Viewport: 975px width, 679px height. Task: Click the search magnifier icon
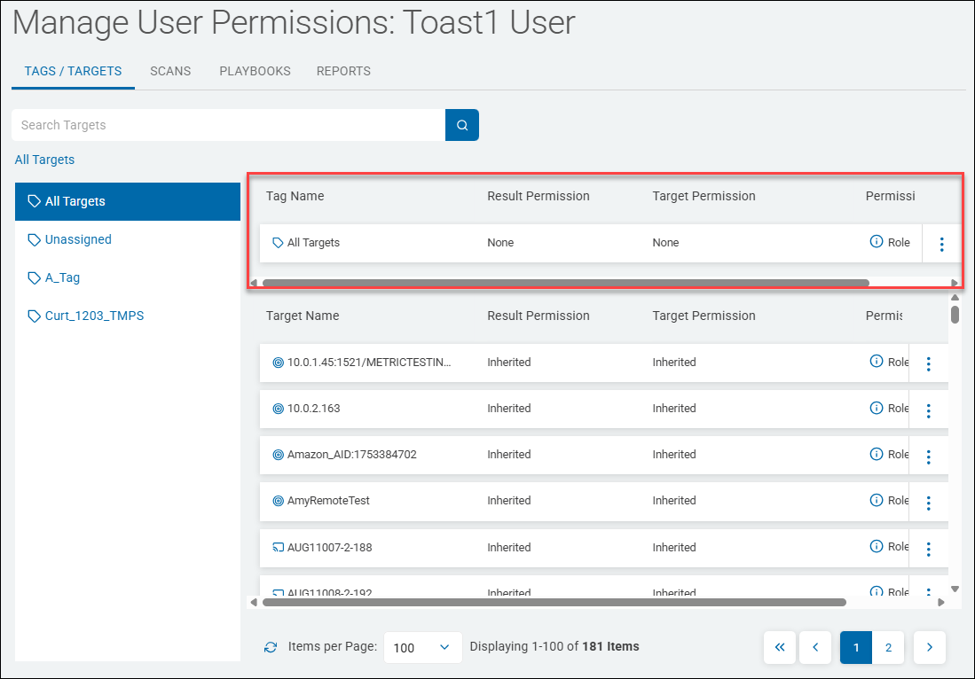[x=461, y=125]
